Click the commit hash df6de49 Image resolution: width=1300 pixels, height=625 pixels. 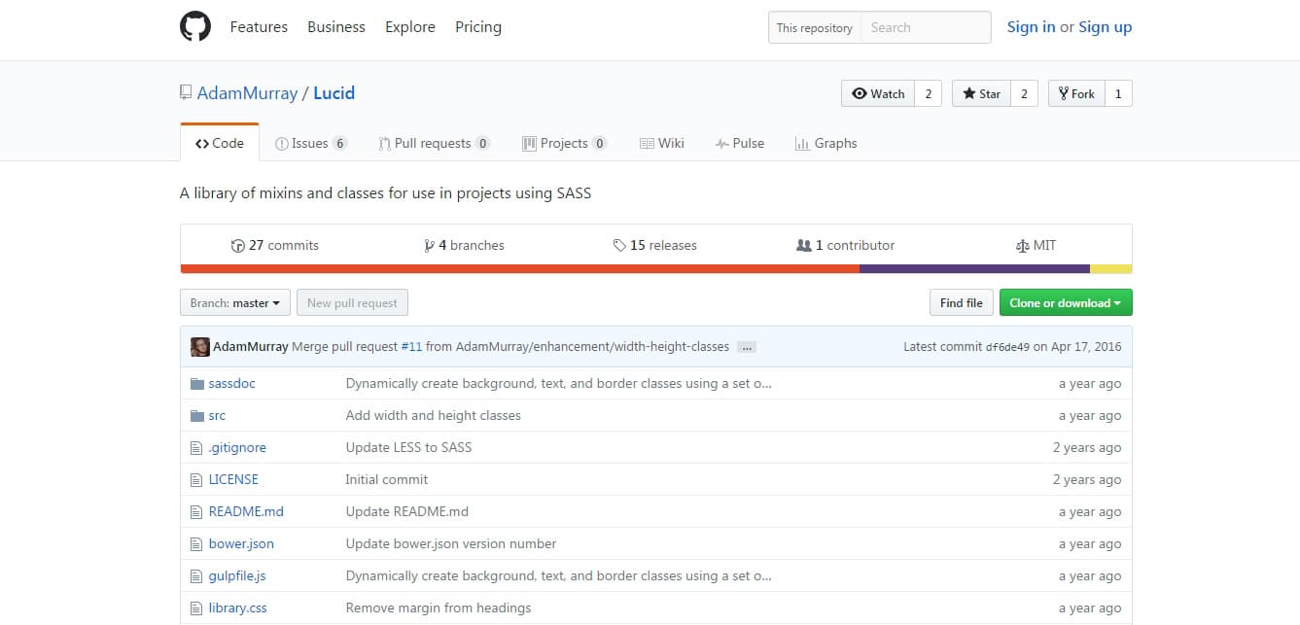tap(1007, 347)
